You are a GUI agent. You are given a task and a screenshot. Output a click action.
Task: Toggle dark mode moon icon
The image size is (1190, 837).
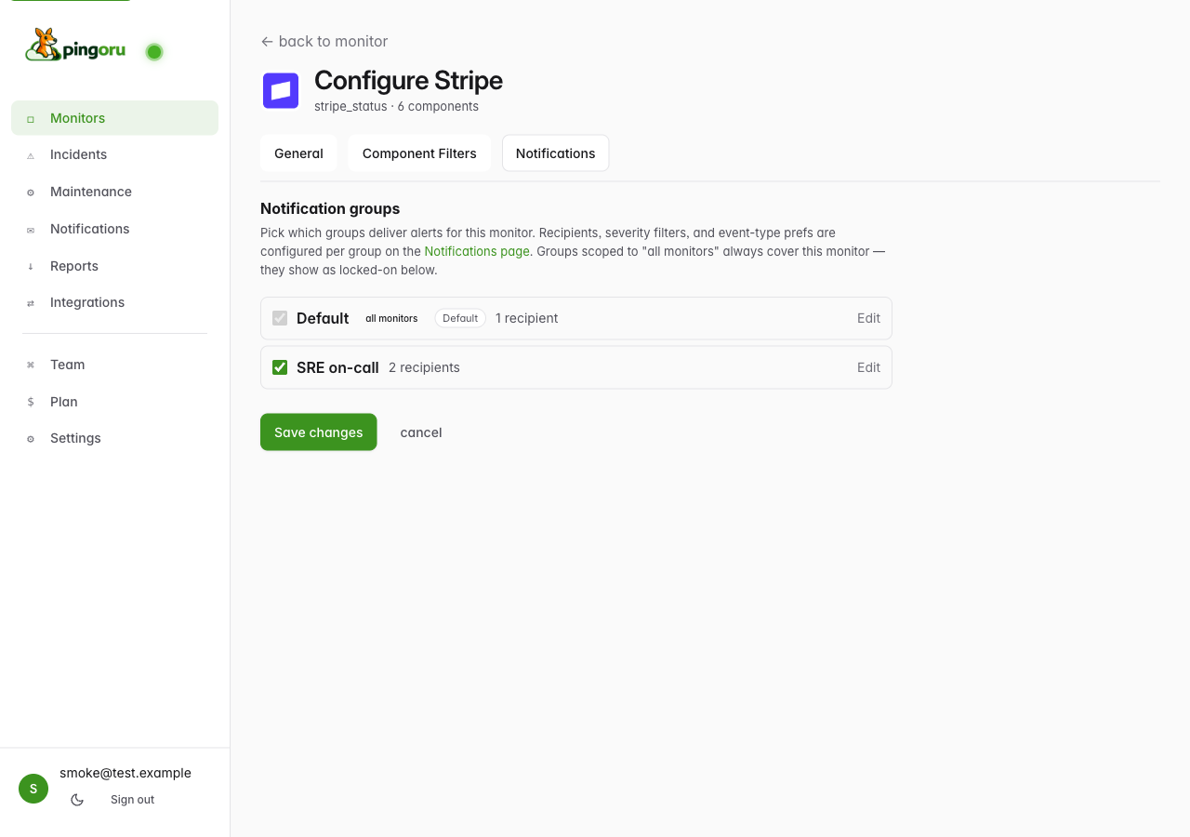click(77, 800)
